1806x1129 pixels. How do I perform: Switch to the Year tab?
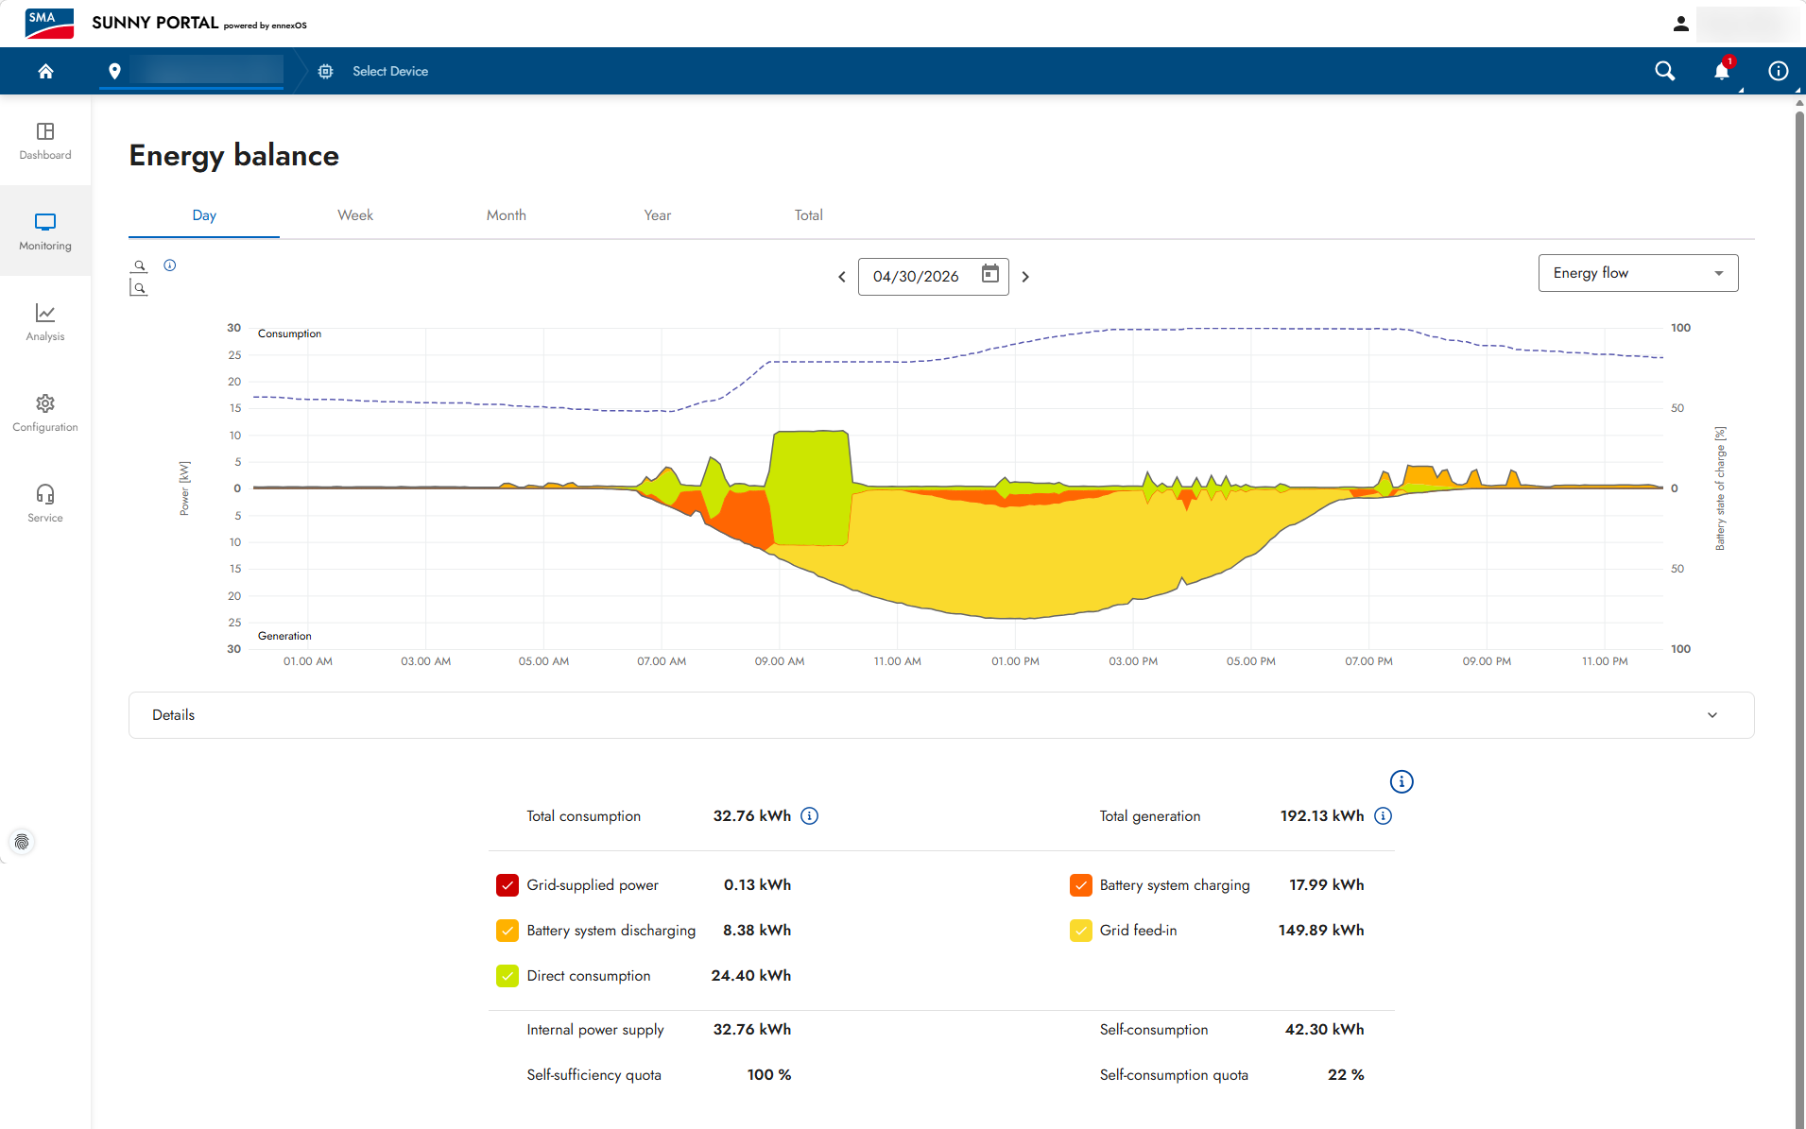[x=658, y=215]
